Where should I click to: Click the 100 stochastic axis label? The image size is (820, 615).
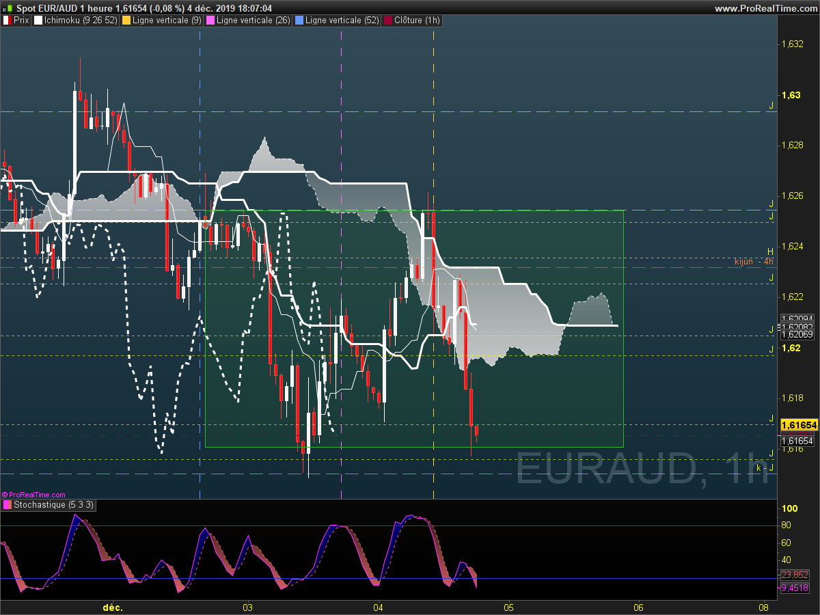(790, 509)
